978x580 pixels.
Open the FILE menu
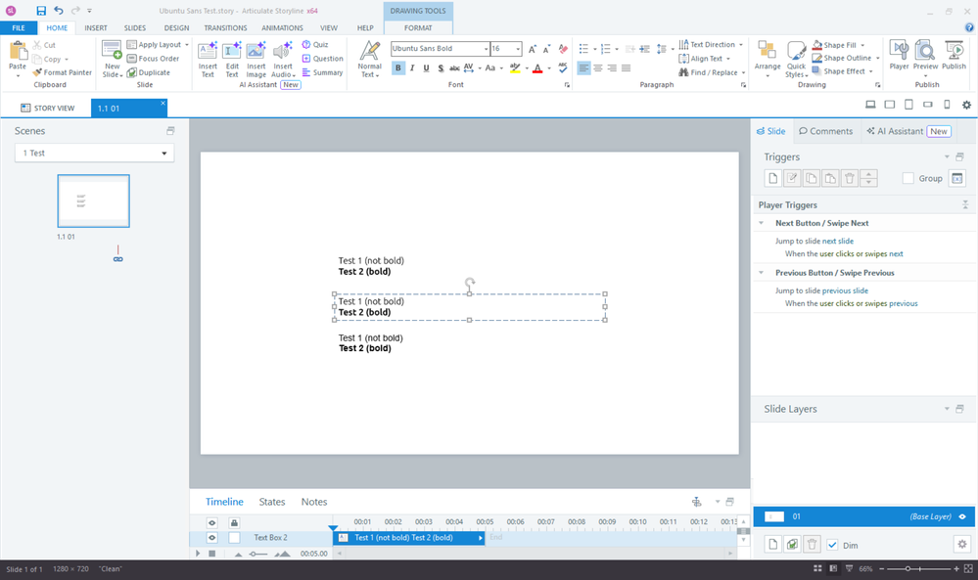coord(19,28)
